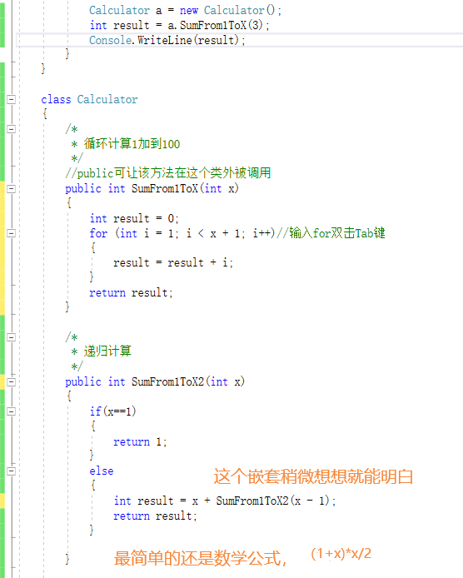
Task: Collapse the else block outline
Action: (12, 471)
